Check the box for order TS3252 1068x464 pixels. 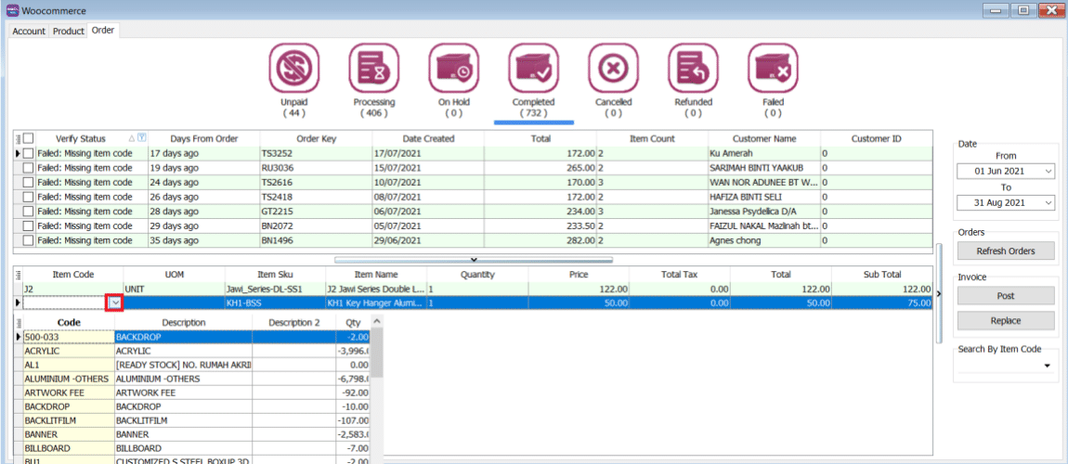pos(29,153)
